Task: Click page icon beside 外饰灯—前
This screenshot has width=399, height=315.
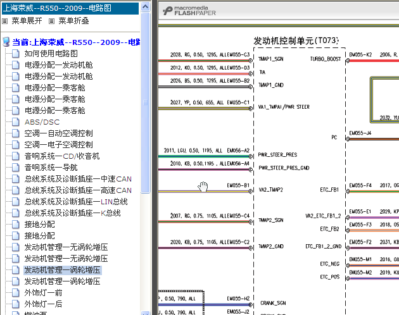Action: 16,293
